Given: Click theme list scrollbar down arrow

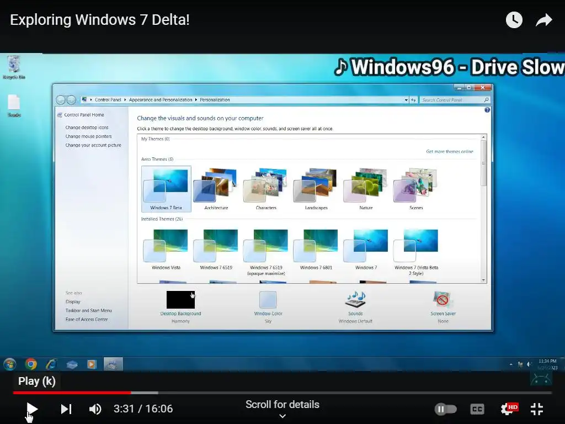Looking at the screenshot, I should [x=483, y=280].
